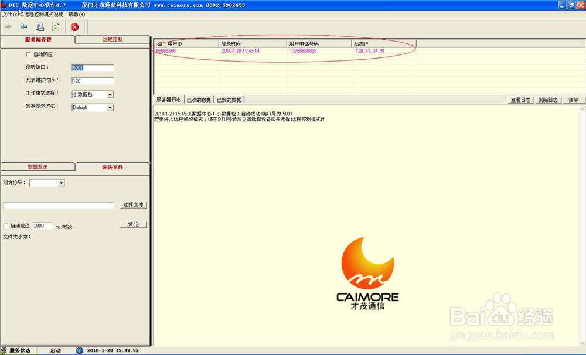Click the auto-send interval field showing 2000
Screen dimensions: 586x355
(x=42, y=226)
